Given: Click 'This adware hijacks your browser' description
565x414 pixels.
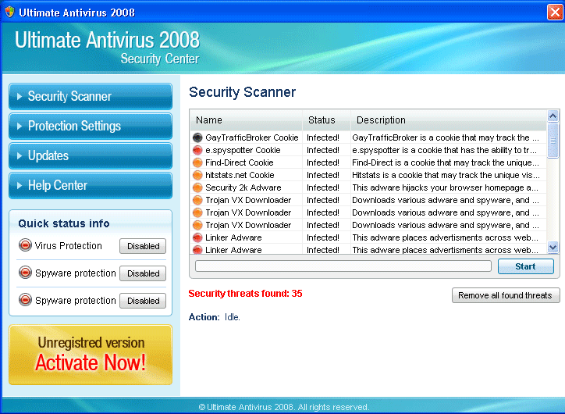Looking at the screenshot, I should coord(445,187).
